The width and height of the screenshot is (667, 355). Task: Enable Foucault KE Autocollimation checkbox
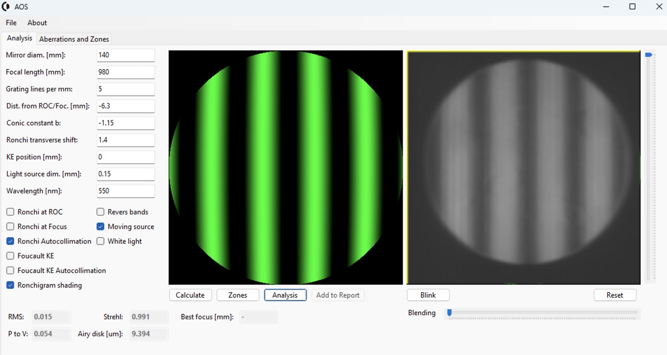(10, 271)
